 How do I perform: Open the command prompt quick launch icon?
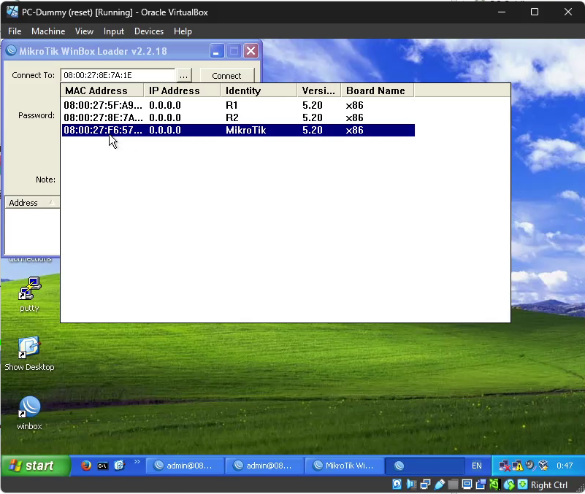click(x=102, y=466)
